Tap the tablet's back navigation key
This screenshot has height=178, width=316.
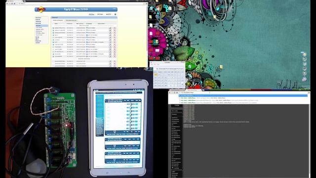[128, 173]
